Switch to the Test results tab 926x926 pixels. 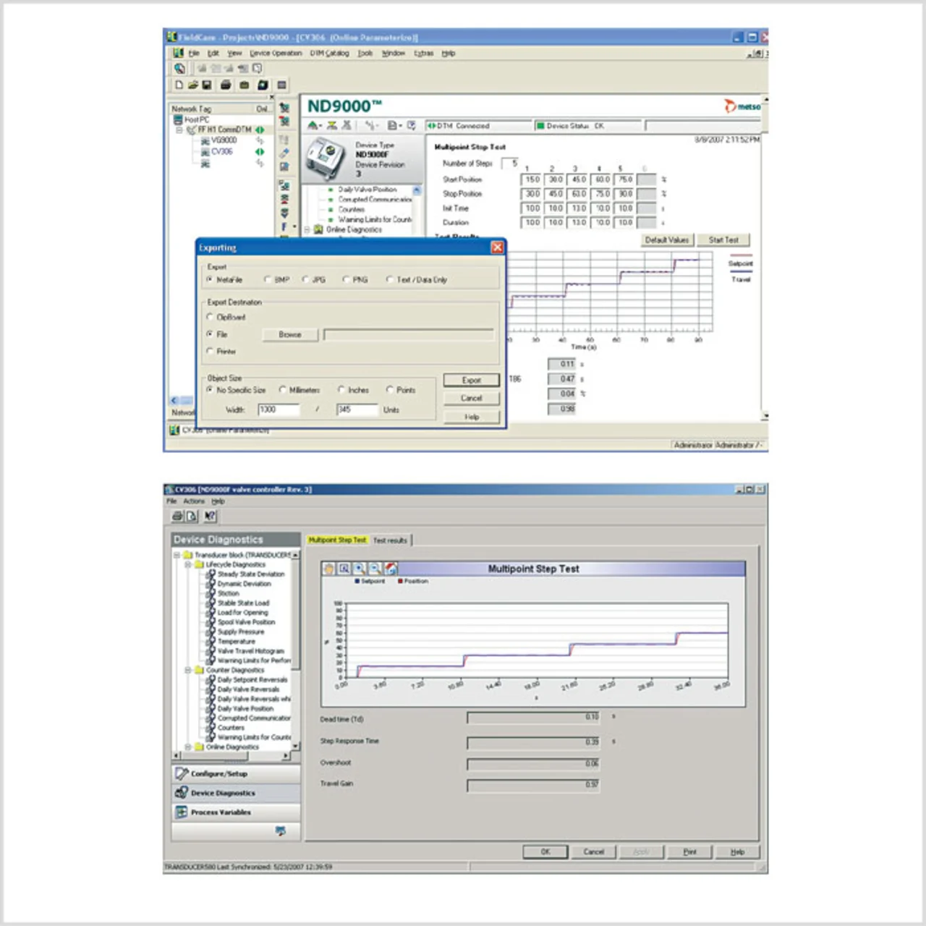[390, 540]
